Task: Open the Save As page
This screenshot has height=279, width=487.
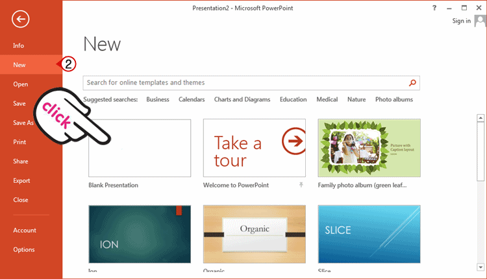Action: (23, 123)
